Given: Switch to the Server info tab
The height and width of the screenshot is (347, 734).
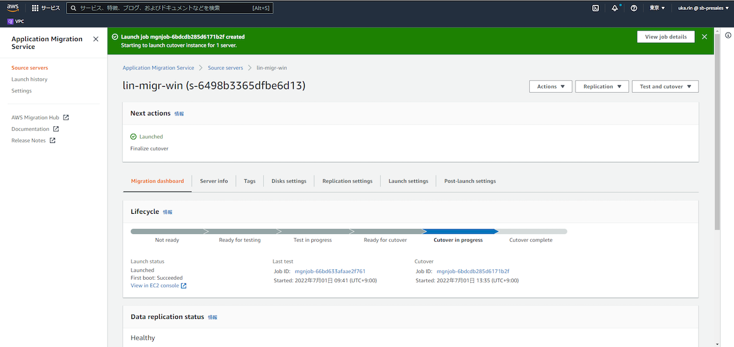Looking at the screenshot, I should click(213, 181).
